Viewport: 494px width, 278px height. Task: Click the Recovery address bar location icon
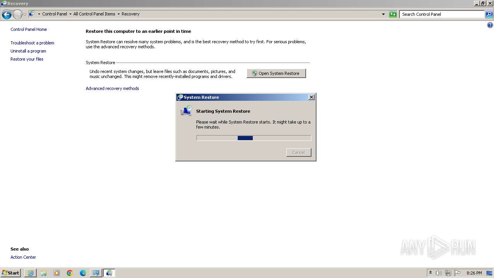click(32, 14)
